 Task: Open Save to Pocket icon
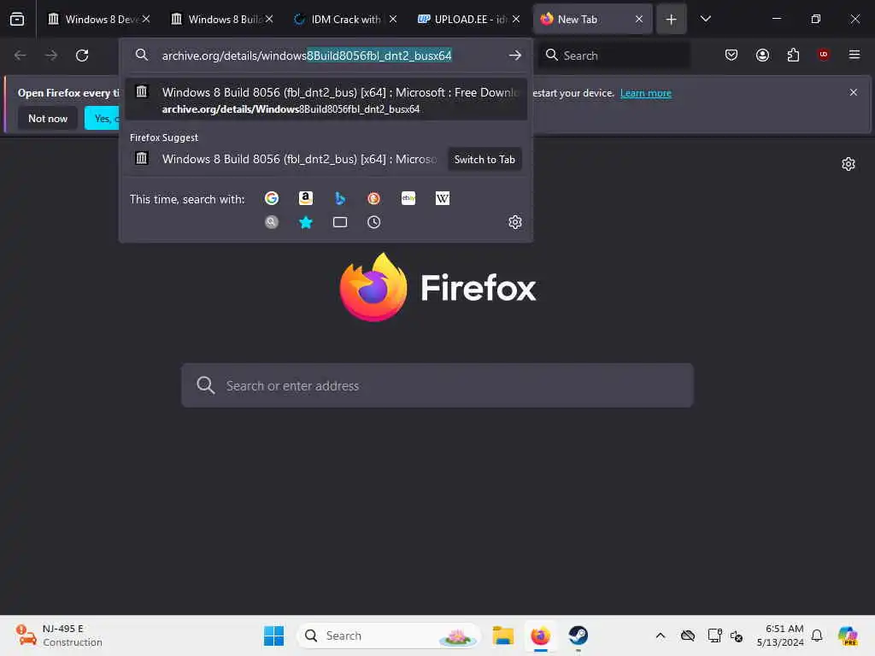[x=731, y=55]
